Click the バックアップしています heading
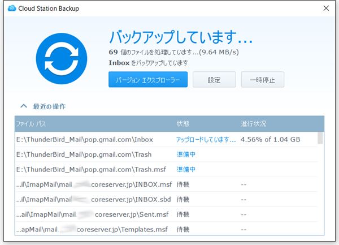This screenshot has height=245, width=339. [181, 37]
